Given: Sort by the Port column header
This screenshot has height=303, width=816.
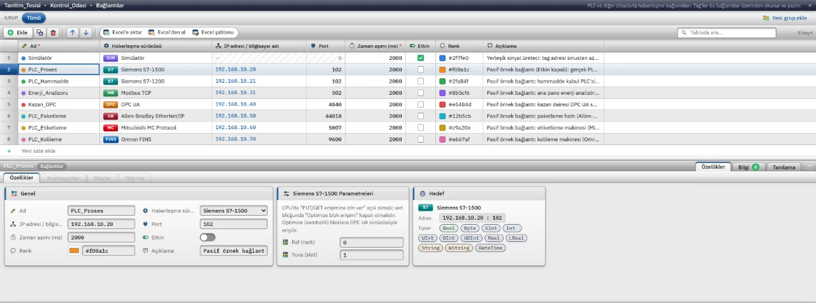Looking at the screenshot, I should [x=325, y=46].
